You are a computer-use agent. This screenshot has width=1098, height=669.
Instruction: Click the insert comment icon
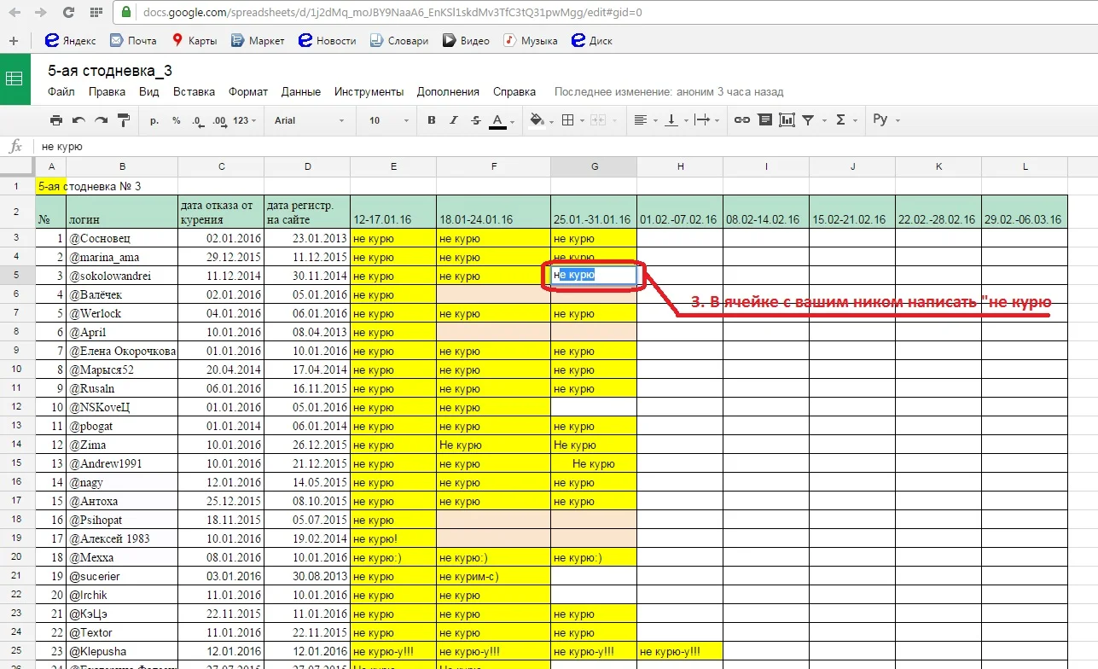764,120
